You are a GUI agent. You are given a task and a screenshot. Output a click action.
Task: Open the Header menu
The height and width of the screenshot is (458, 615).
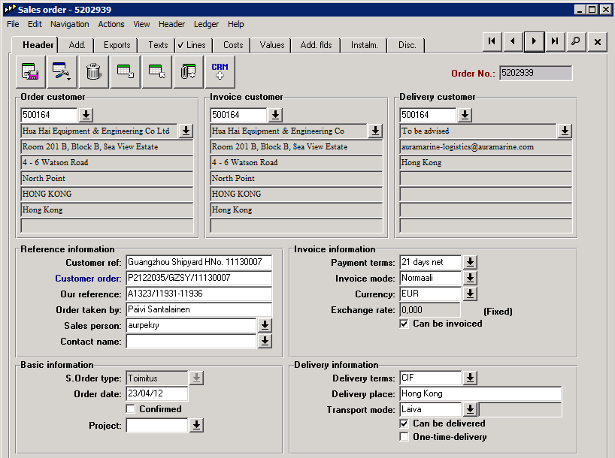coord(171,24)
